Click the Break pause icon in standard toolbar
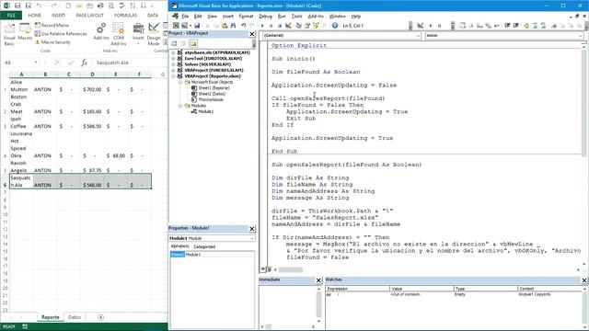The image size is (589, 331). [x=271, y=26]
